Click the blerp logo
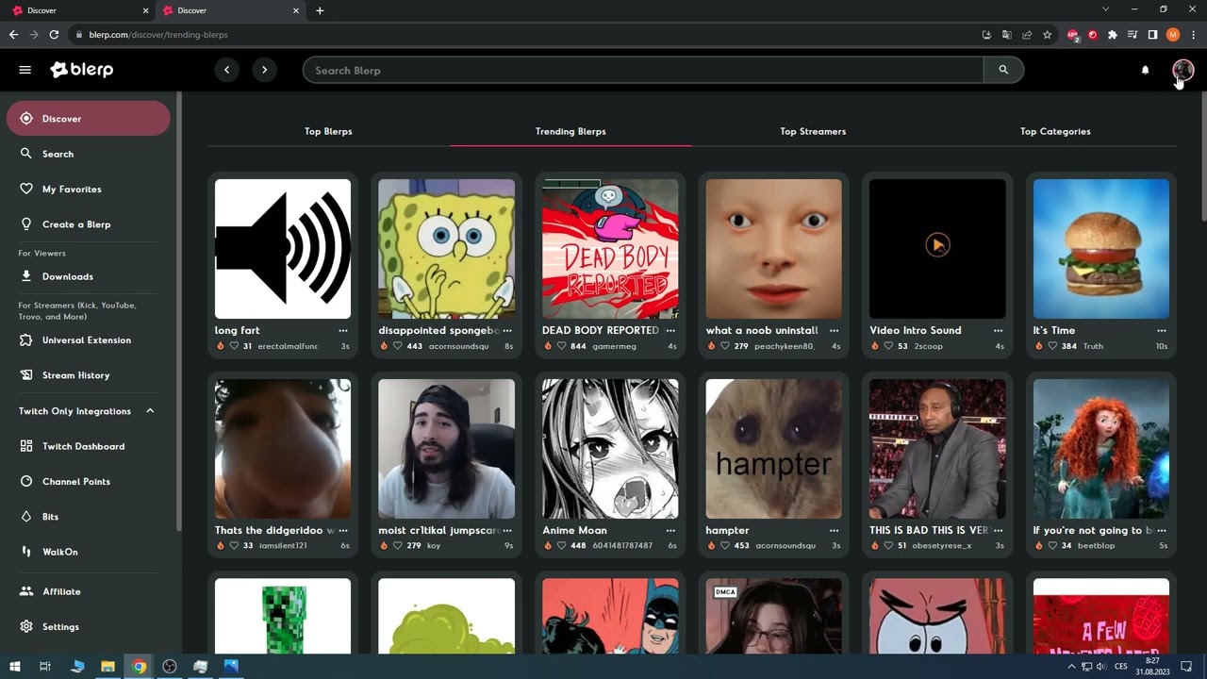The image size is (1207, 679). pos(82,70)
